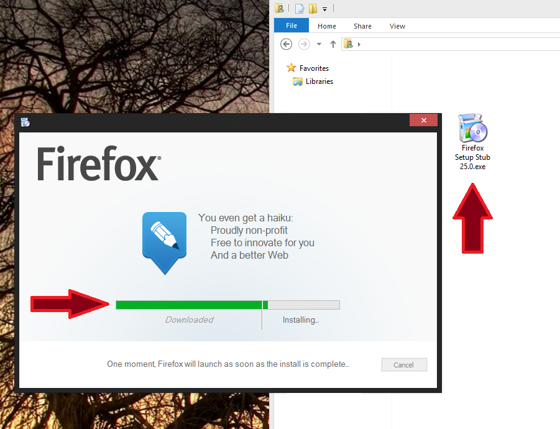
Task: Click the Firefox installer title bar icon
Action: point(25,122)
